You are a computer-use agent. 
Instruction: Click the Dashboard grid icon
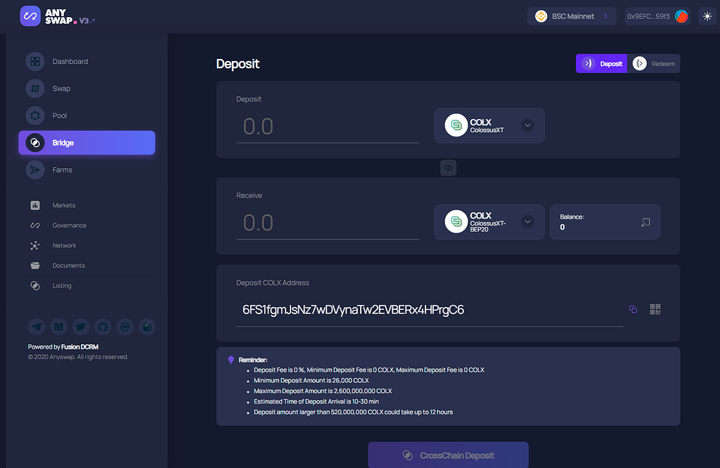pos(35,61)
